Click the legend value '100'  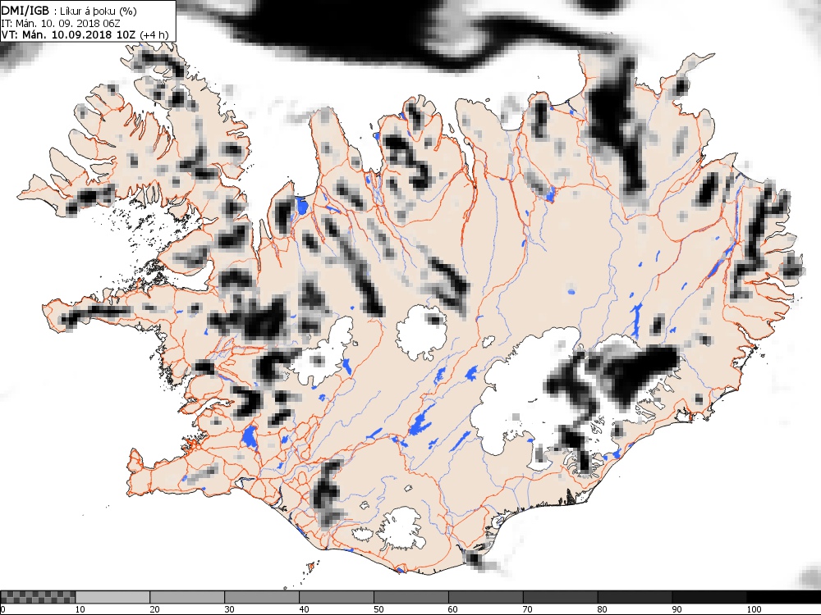point(754,609)
